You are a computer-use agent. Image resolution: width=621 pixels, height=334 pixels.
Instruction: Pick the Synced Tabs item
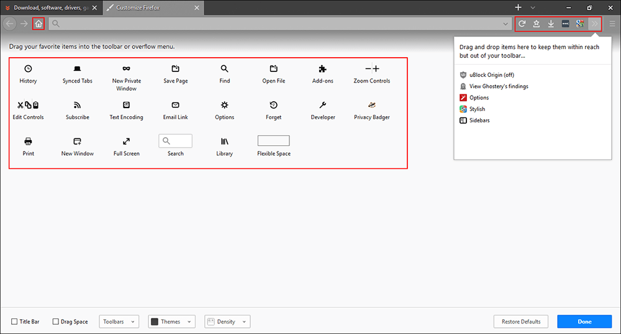[77, 74]
